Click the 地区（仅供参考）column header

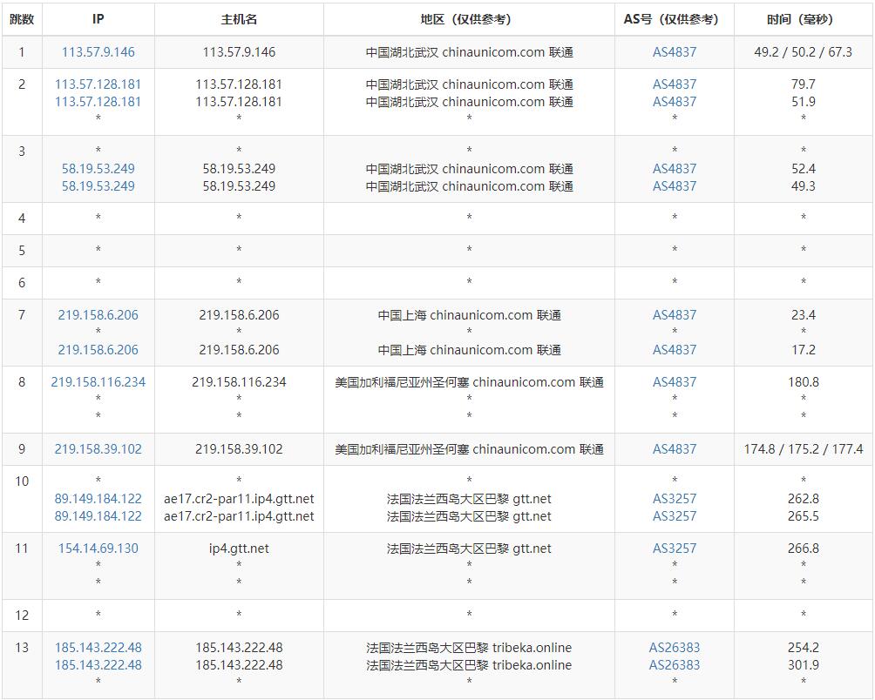tap(469, 19)
